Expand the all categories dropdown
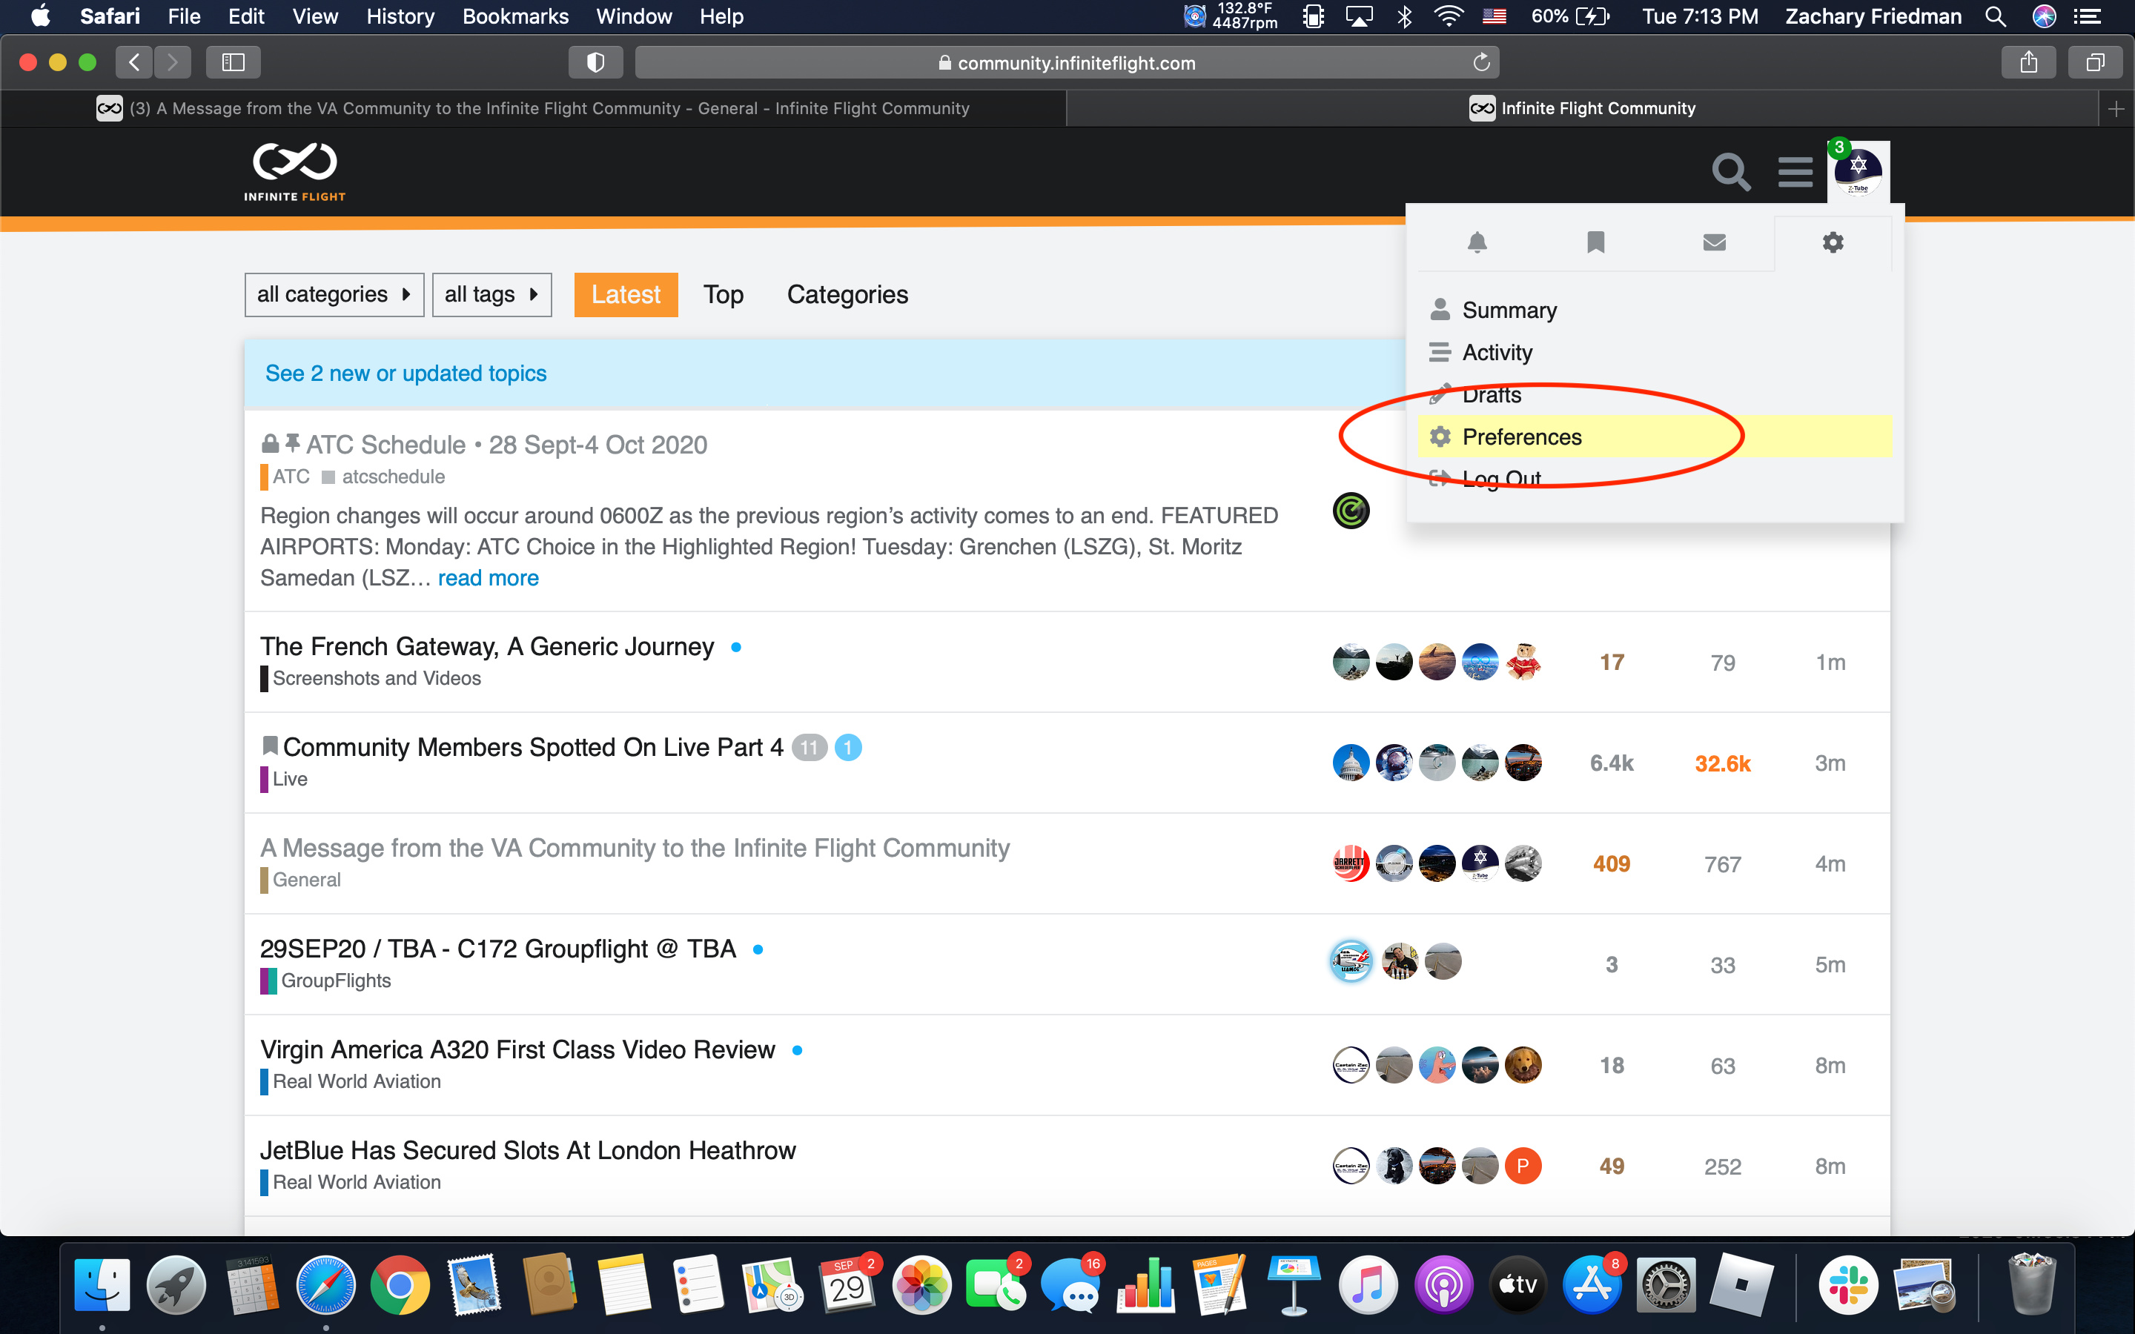The width and height of the screenshot is (2135, 1334). pos(334,295)
